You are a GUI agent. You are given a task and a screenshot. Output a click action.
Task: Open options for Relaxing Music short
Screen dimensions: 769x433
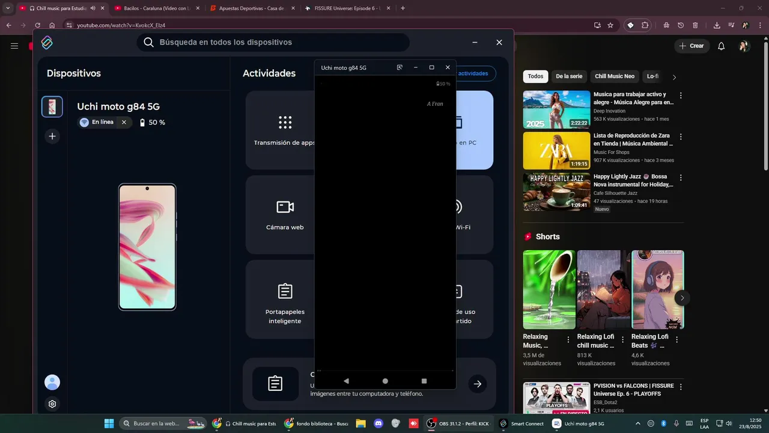pyautogui.click(x=568, y=340)
